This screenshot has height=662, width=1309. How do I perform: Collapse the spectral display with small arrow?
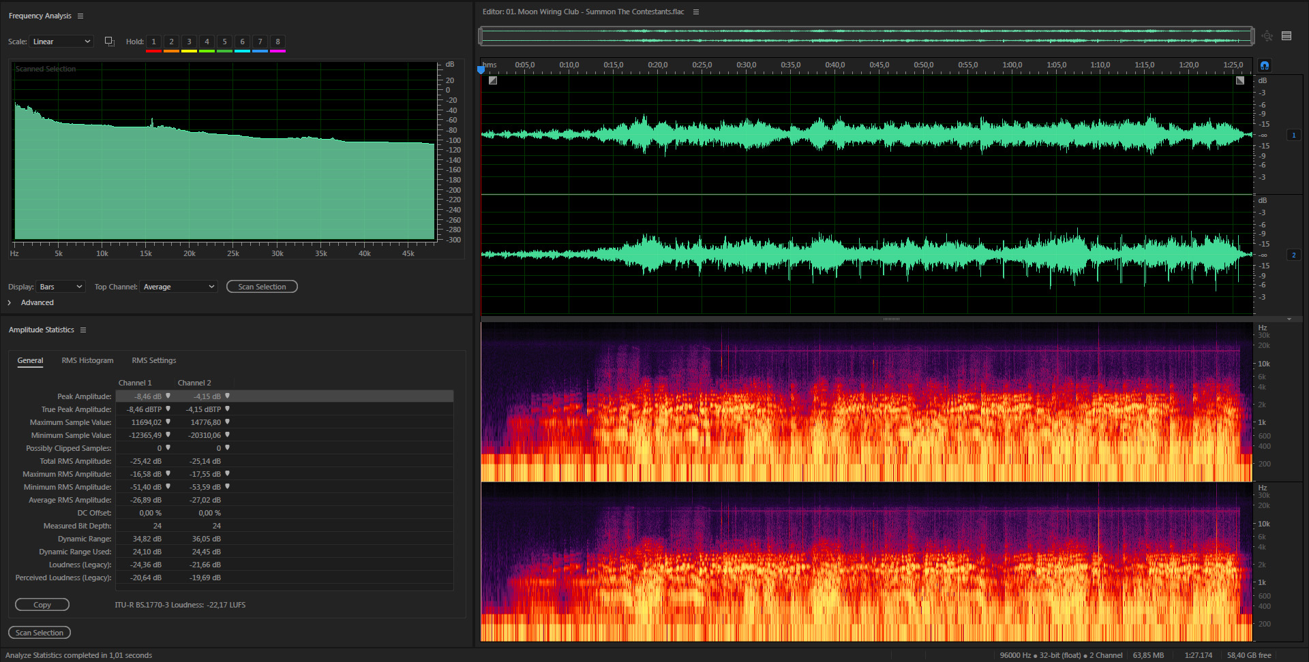[x=1289, y=319]
